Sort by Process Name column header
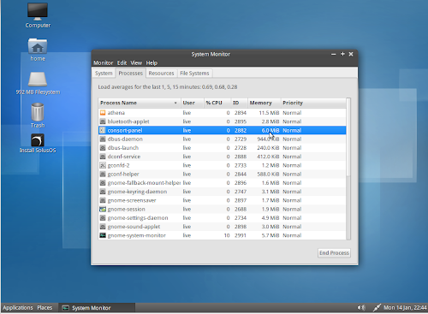 point(140,103)
